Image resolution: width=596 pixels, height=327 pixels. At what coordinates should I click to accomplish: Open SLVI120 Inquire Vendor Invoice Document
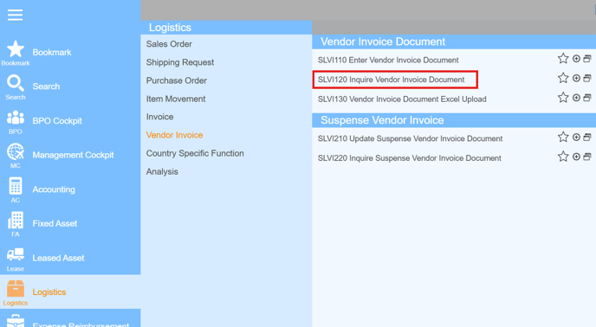point(392,80)
